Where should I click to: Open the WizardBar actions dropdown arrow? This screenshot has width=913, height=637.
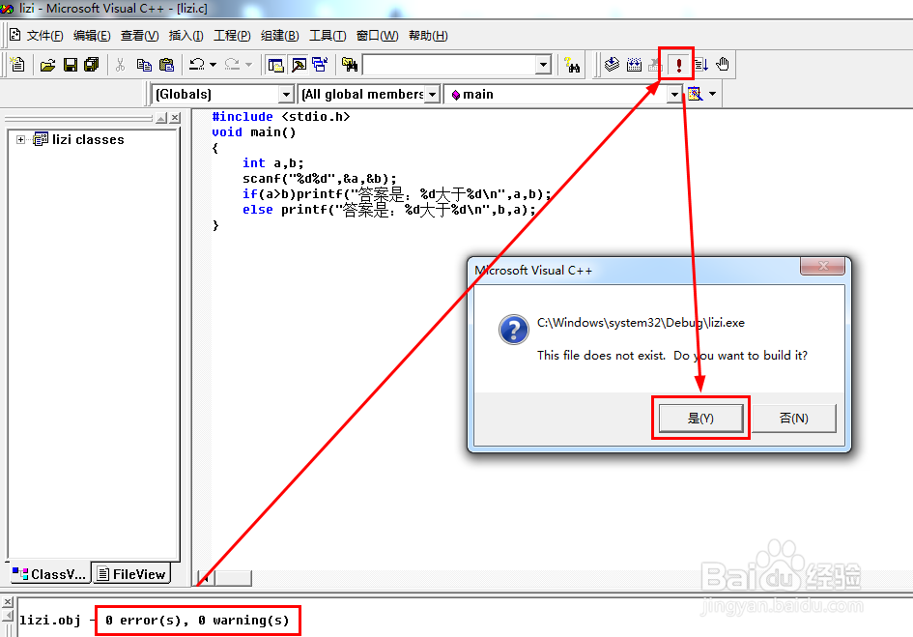pos(712,94)
